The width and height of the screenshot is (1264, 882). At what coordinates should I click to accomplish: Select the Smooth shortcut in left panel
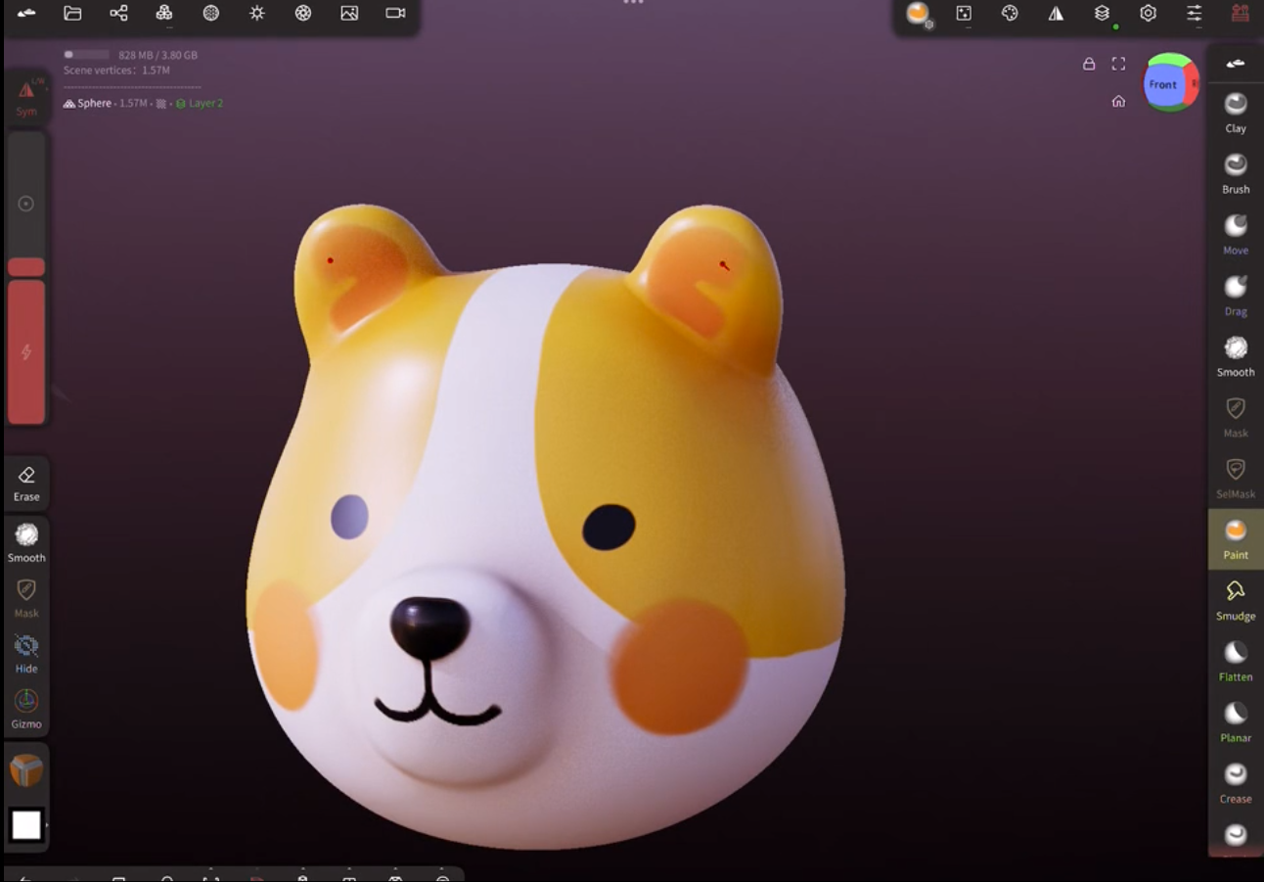click(26, 542)
